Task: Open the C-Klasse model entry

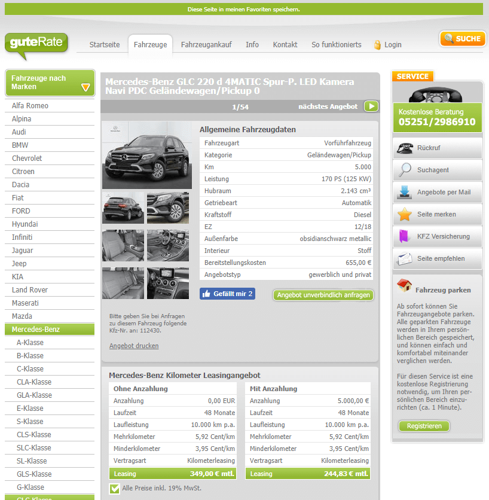Action: pos(50,368)
